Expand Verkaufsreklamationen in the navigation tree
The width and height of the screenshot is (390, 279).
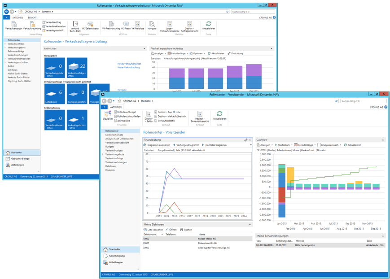[x=5, y=59]
